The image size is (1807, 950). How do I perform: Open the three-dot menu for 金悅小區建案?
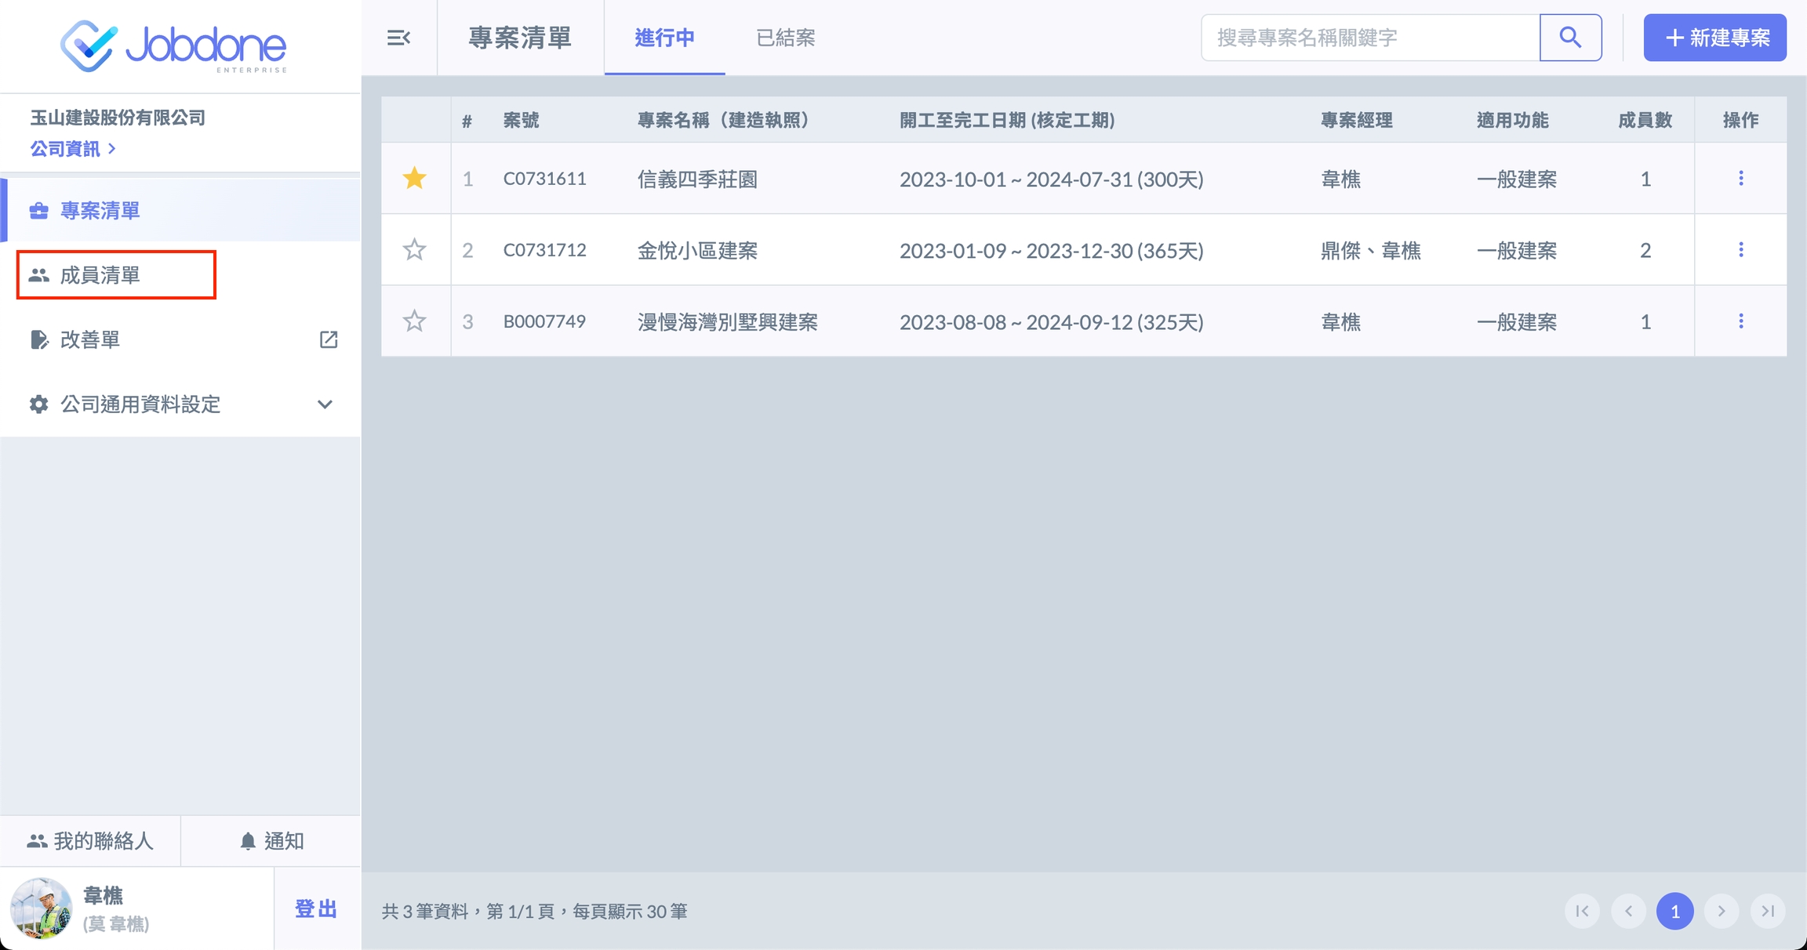(x=1740, y=250)
